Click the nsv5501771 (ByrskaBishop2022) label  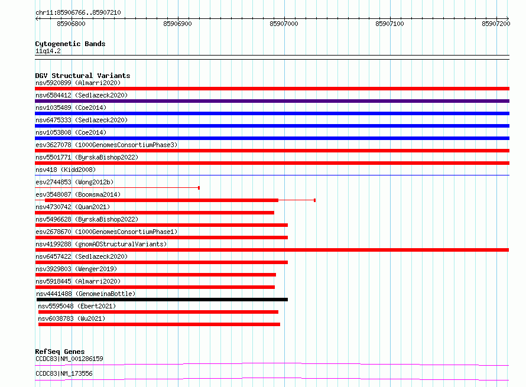point(87,157)
